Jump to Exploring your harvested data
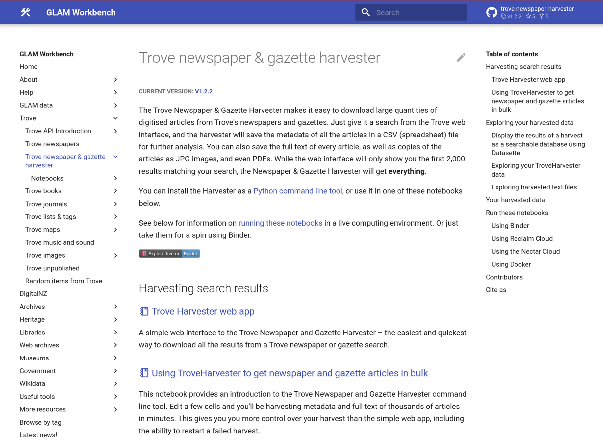This screenshot has height=444, width=603. pos(529,123)
